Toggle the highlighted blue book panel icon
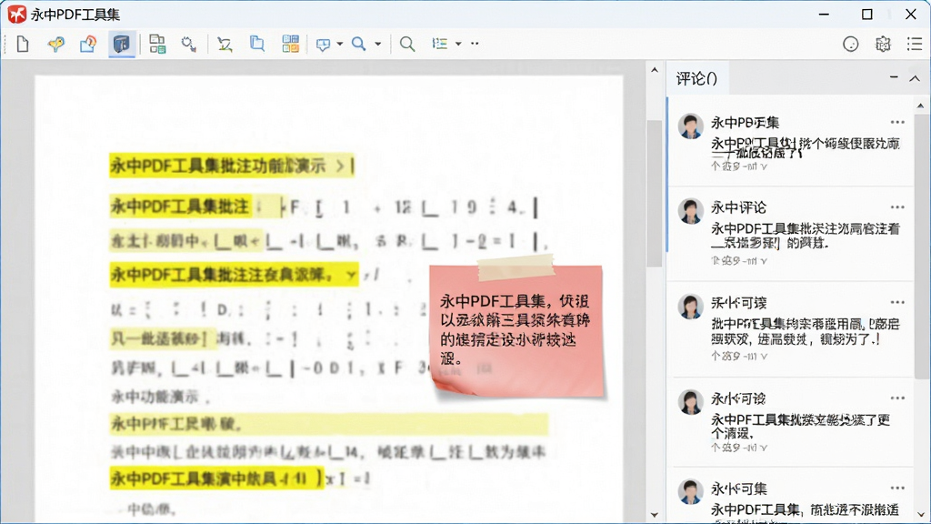The width and height of the screenshot is (931, 524). point(122,44)
